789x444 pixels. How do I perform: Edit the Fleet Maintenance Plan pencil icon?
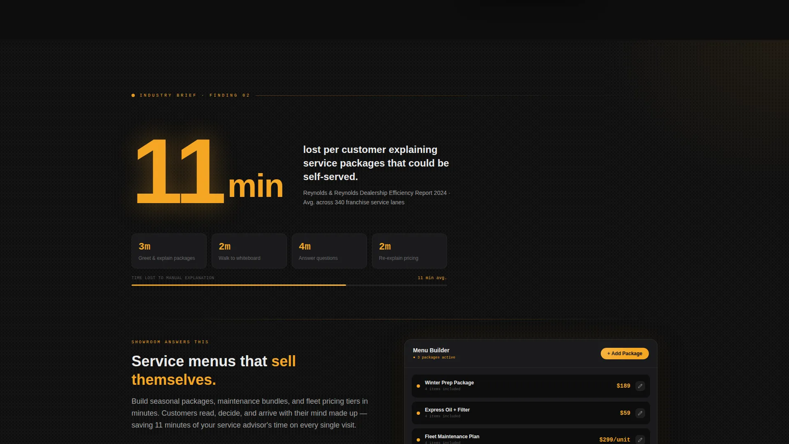640,439
